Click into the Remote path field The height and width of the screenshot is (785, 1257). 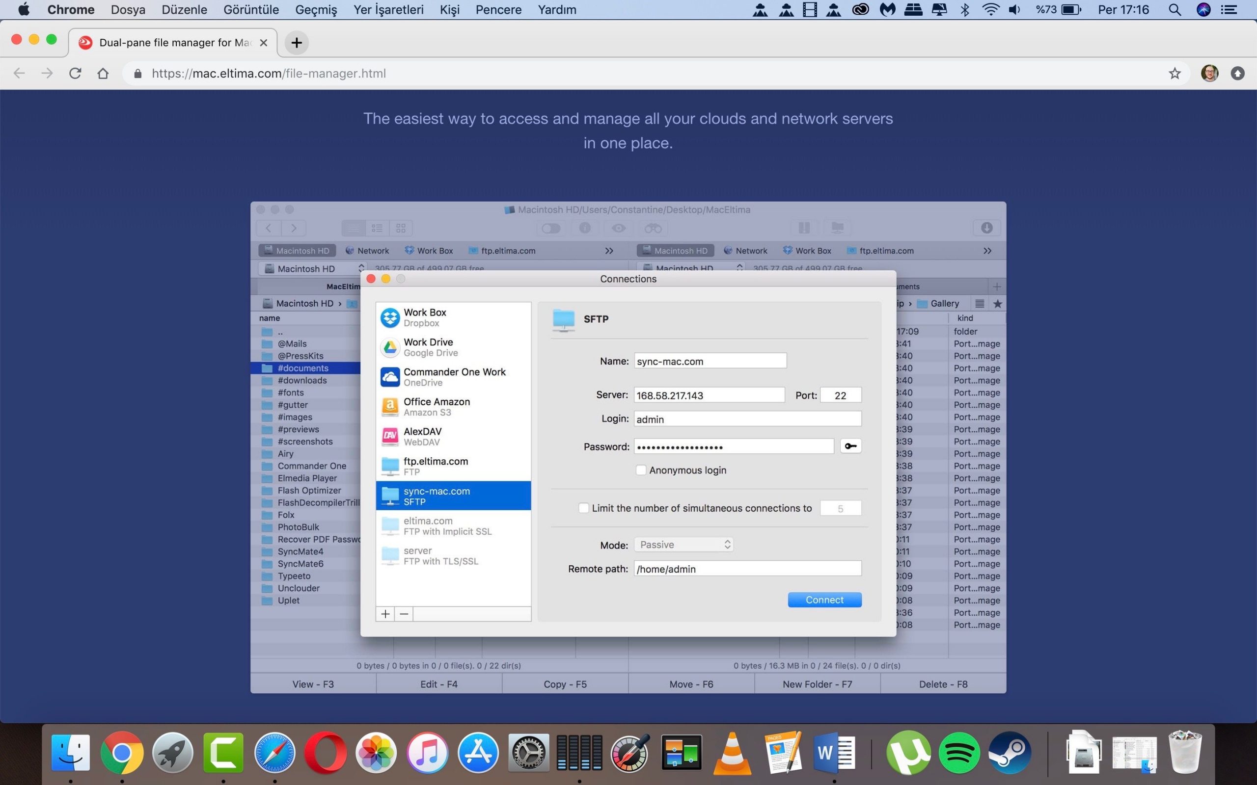click(x=747, y=569)
